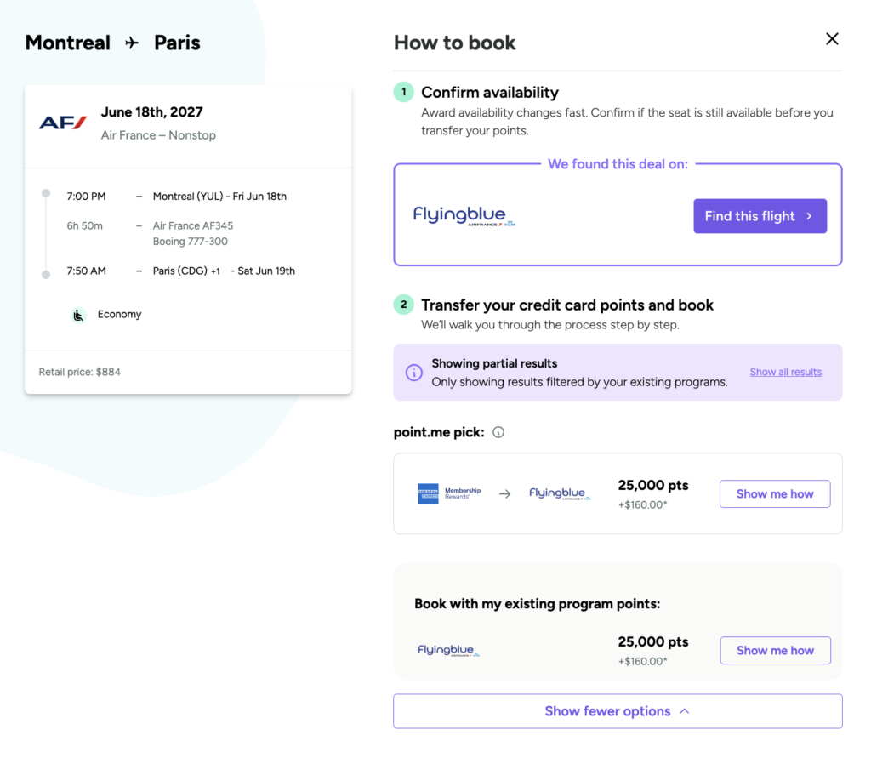This screenshot has width=871, height=758.
Task: Open Show all results link
Action: tap(785, 372)
